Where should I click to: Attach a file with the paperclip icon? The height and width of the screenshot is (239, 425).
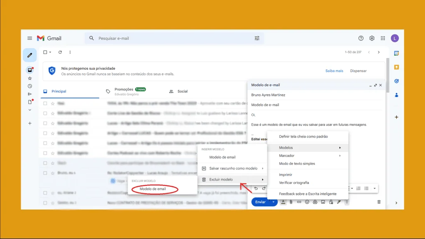[291, 202]
